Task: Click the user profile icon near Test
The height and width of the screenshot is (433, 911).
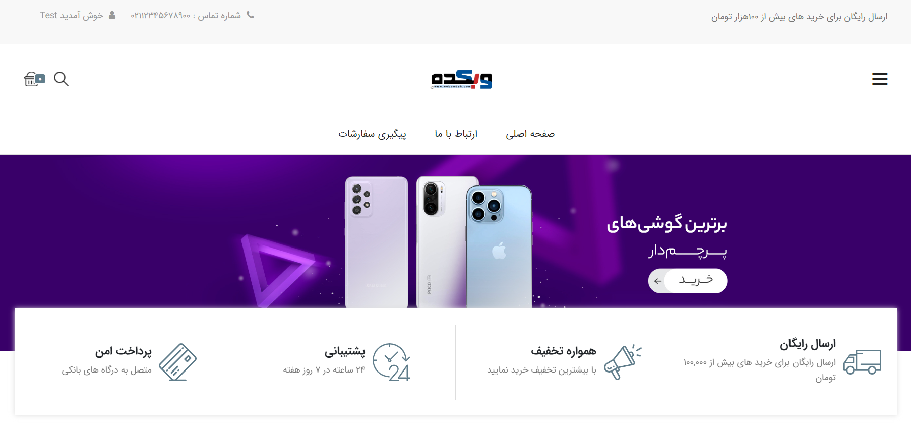Action: (112, 15)
